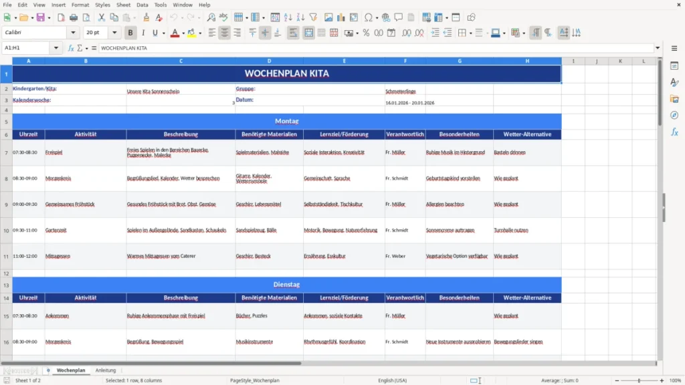Click the Cut scissors icon
This screenshot has width=685, height=385.
tap(102, 17)
